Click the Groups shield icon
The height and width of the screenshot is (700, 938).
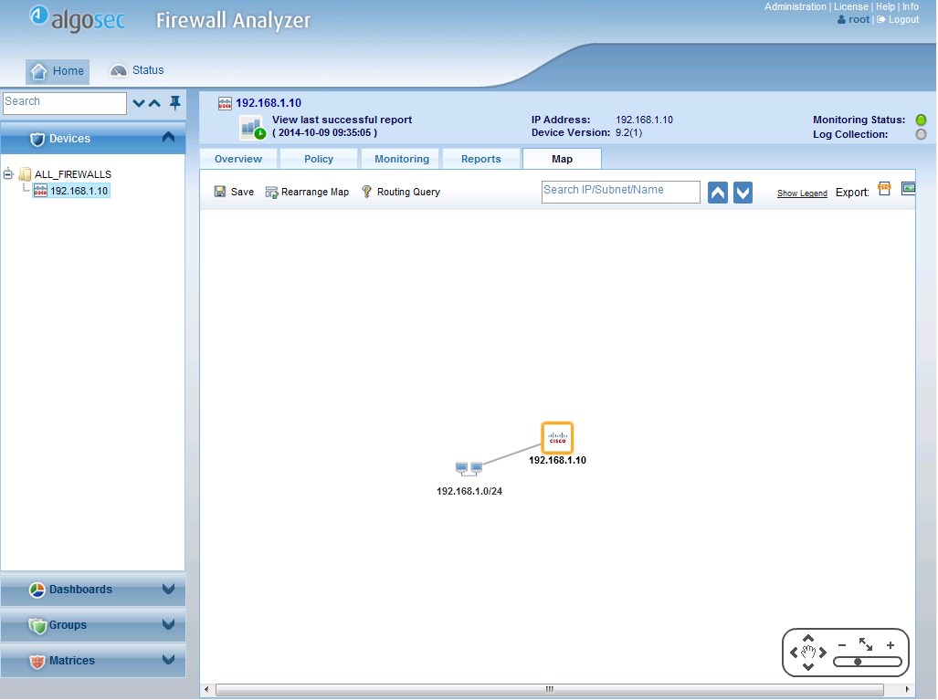tap(37, 626)
